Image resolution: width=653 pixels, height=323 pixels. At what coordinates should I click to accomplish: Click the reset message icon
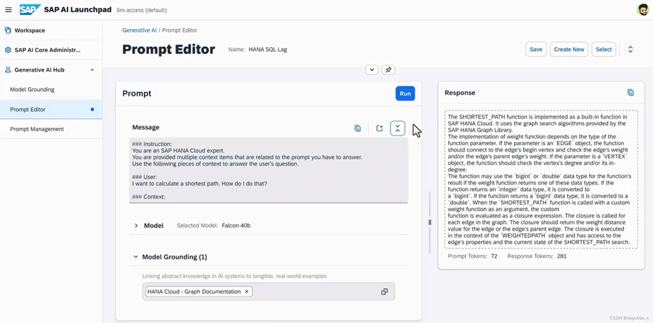[x=379, y=128]
